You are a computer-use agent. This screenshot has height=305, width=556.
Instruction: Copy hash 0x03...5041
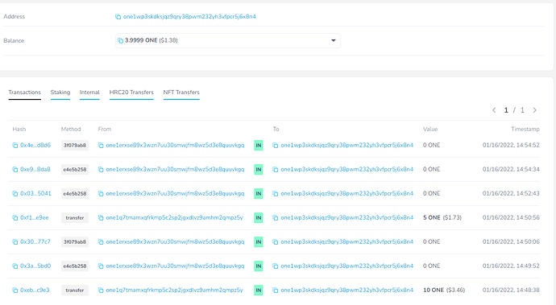15,193
